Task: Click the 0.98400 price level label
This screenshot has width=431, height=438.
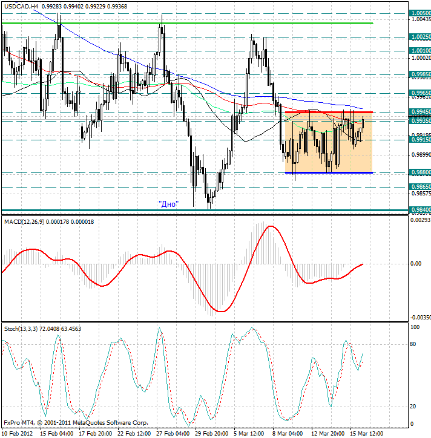Action: tap(420, 210)
